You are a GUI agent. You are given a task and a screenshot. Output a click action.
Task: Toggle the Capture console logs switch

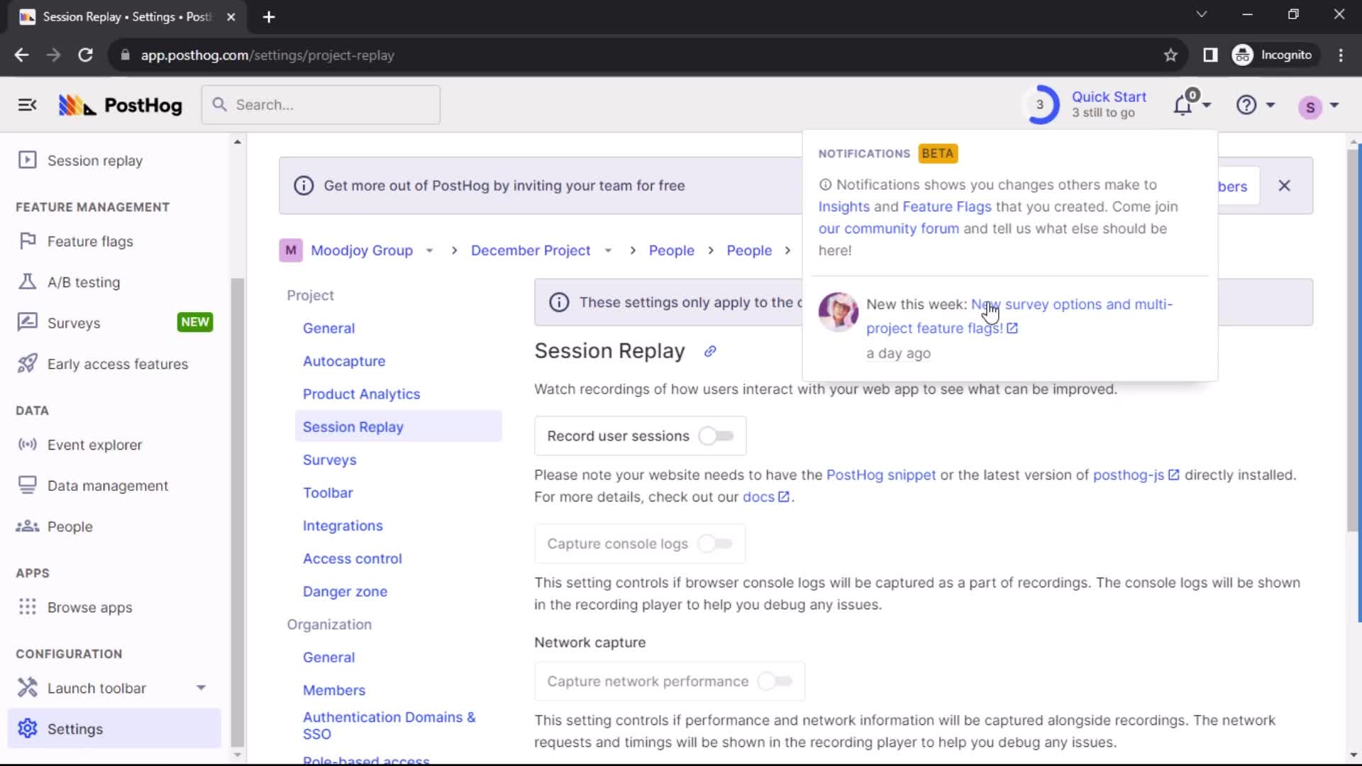tap(716, 543)
